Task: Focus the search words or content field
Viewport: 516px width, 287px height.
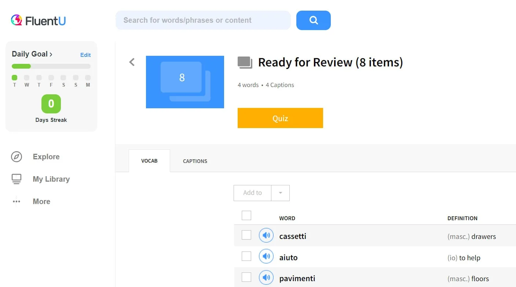Action: coord(203,20)
